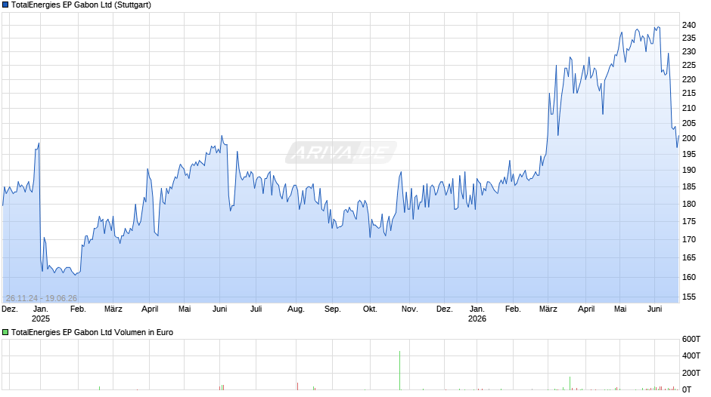
Task: Click the '230' price axis label
Action: (689, 52)
